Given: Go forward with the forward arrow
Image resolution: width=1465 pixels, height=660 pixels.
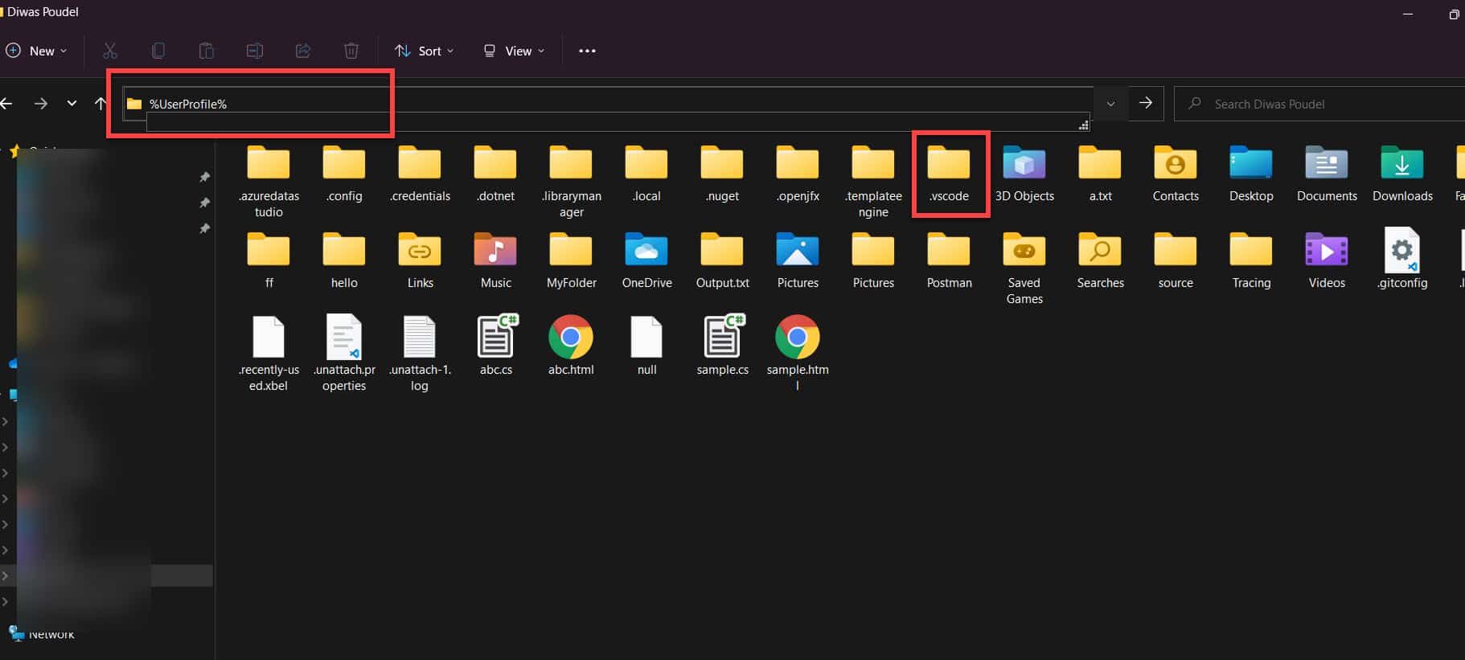Looking at the screenshot, I should pos(41,103).
